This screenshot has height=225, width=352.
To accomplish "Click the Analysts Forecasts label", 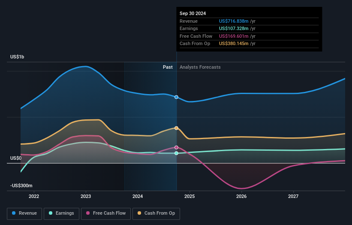I will click(200, 67).
